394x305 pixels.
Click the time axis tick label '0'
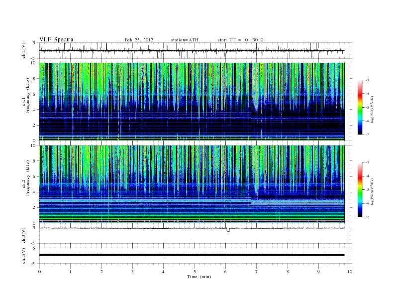point(39,272)
